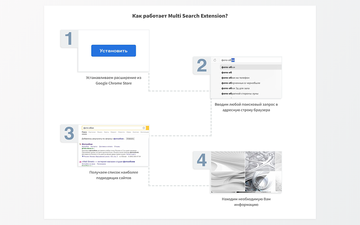Click the Wall Street result favicon

[80, 162]
